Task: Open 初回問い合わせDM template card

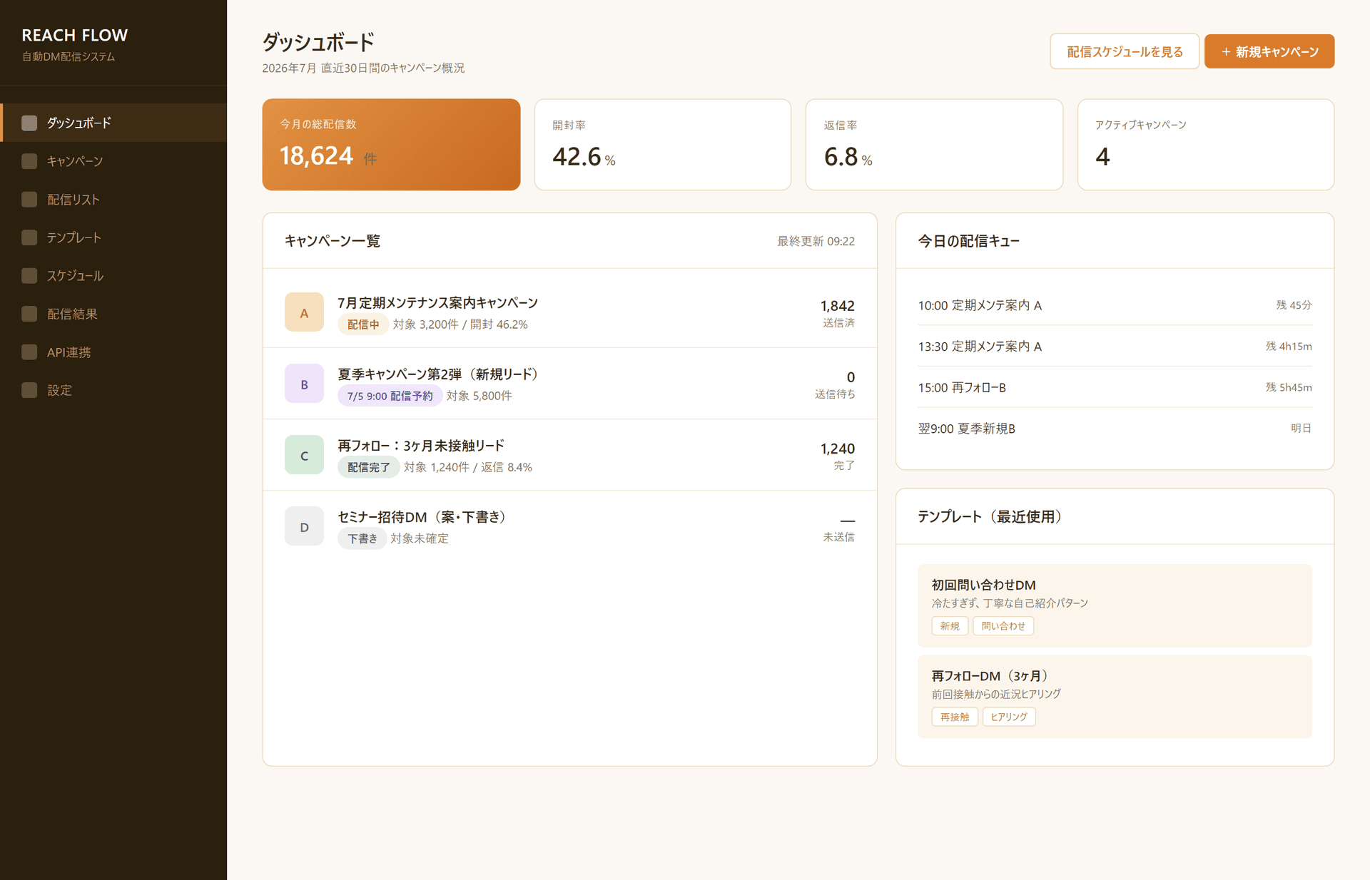Action: (1115, 605)
